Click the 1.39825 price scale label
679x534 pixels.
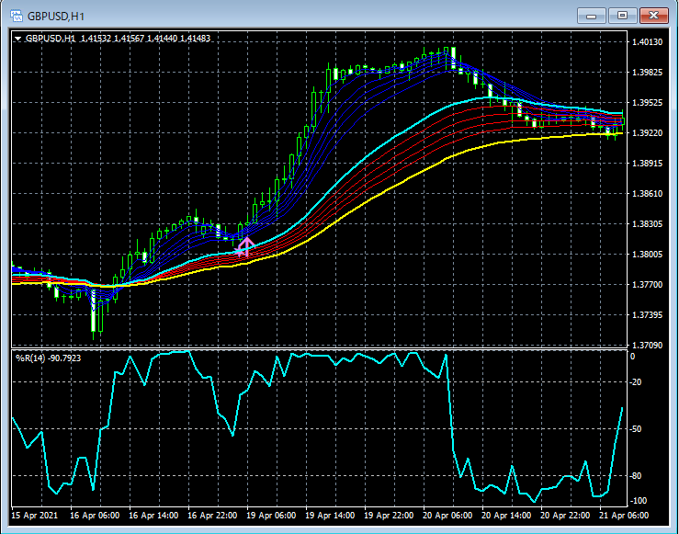(647, 73)
